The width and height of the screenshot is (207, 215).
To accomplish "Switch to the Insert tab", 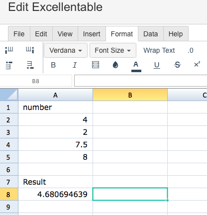I will click(92, 34).
